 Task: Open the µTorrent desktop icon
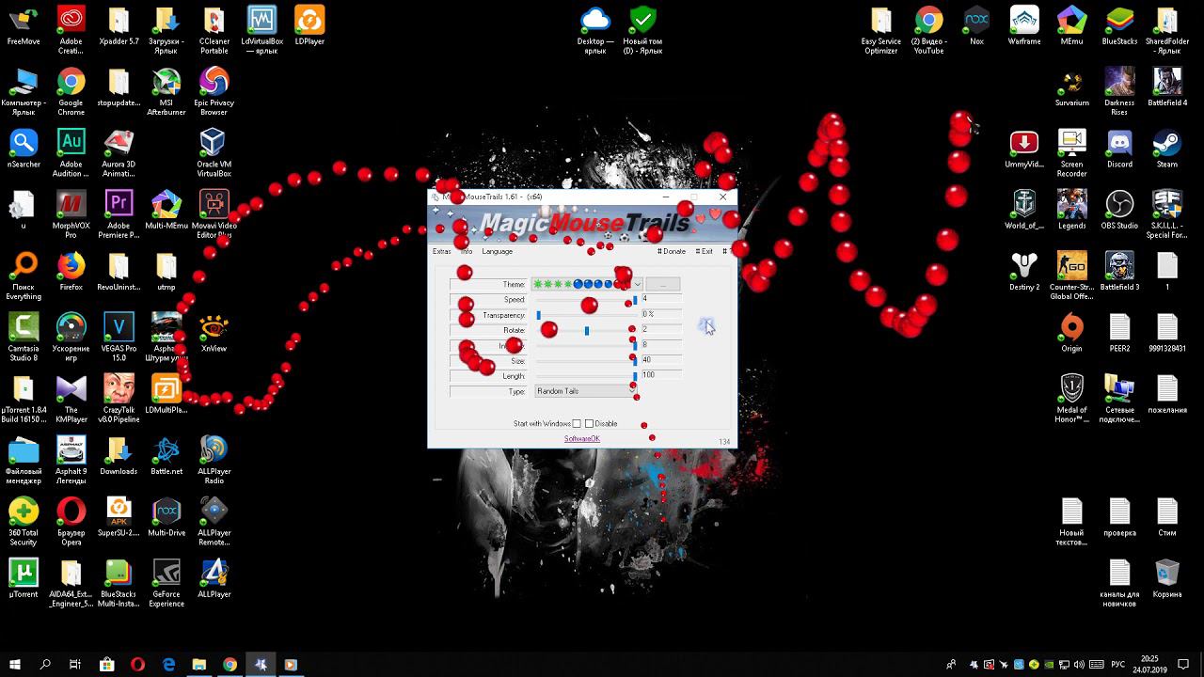coord(24,578)
